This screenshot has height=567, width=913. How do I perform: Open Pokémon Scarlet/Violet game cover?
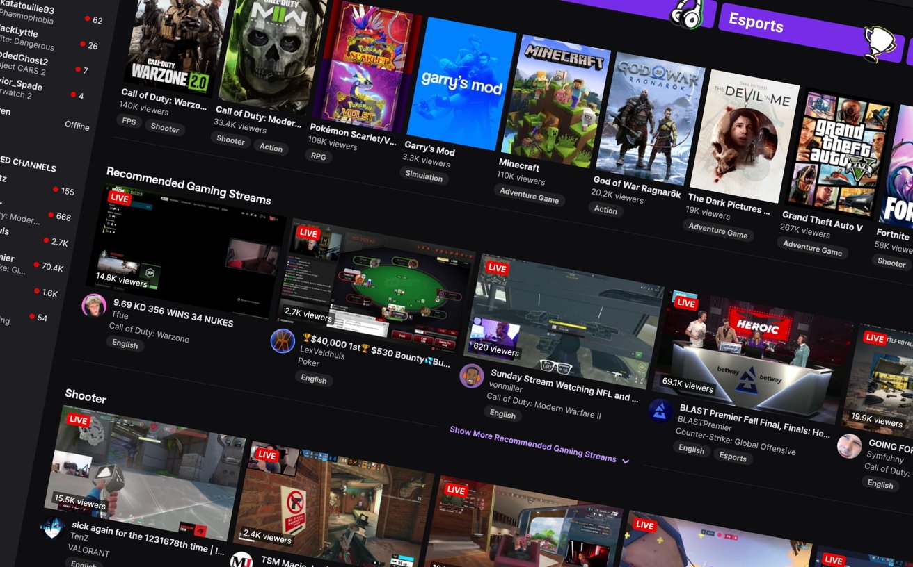(365, 66)
